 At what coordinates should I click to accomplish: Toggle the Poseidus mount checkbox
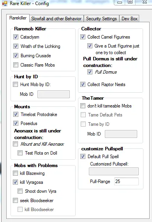(x=16, y=123)
